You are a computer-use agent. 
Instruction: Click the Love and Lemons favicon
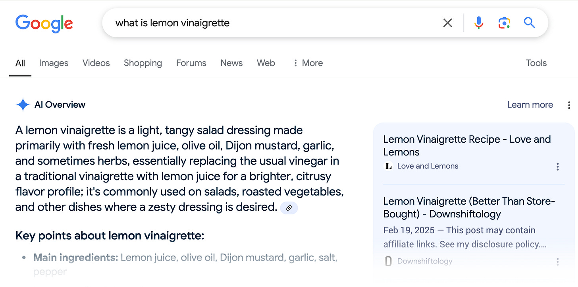pyautogui.click(x=389, y=166)
